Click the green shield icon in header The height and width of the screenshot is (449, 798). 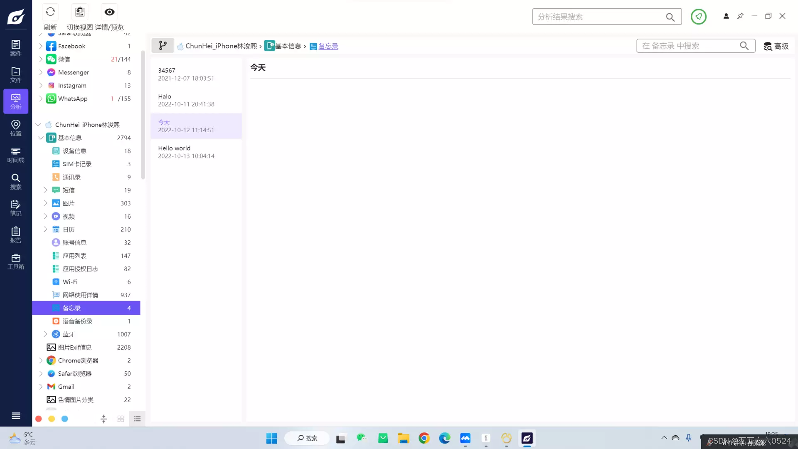click(698, 17)
